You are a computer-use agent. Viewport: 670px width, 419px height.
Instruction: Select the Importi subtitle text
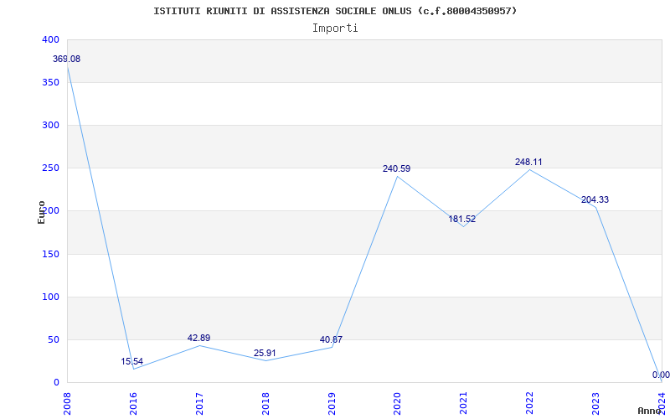tap(335, 28)
